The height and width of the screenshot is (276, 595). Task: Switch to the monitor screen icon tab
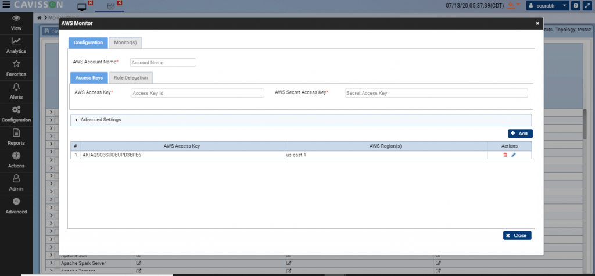[x=81, y=6]
